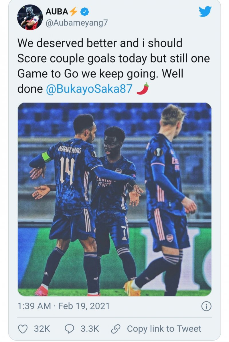Click the 32K likes count
The image size is (229, 342).
pos(42,329)
